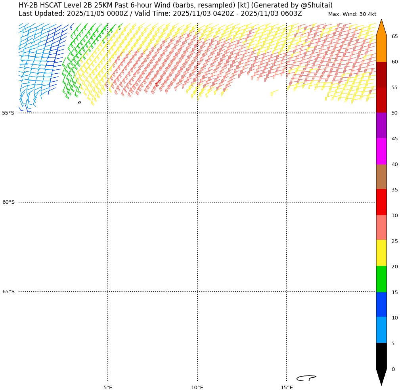Click the 55°S latitude axis label
The image size is (400, 392).
pyautogui.click(x=8, y=113)
